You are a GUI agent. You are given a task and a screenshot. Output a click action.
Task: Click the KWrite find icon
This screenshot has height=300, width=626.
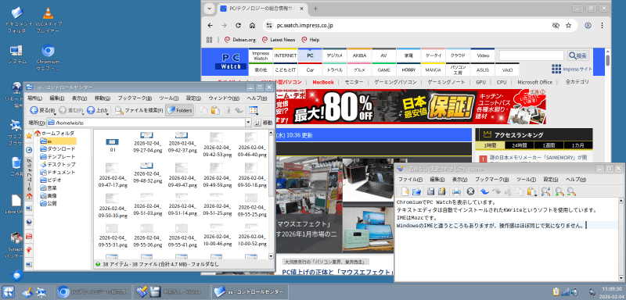545,191
